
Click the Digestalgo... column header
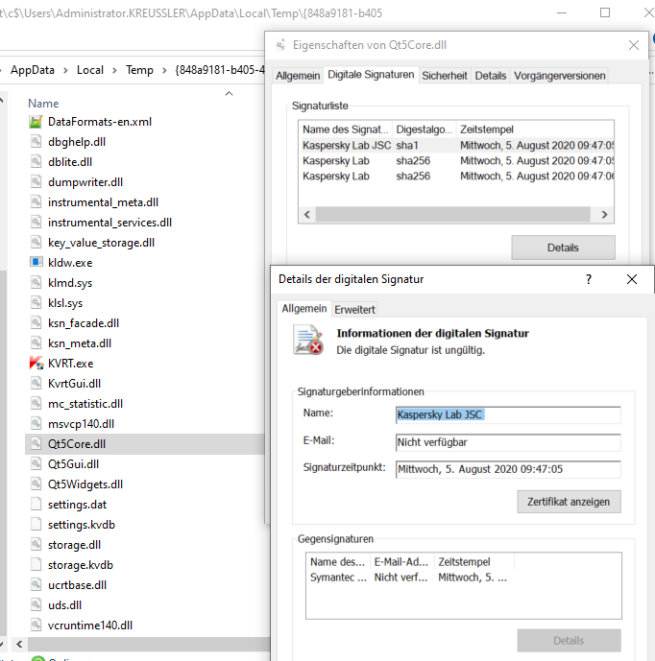[x=424, y=130]
